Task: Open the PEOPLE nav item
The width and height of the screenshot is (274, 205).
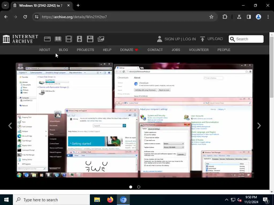Action: pyautogui.click(x=224, y=50)
